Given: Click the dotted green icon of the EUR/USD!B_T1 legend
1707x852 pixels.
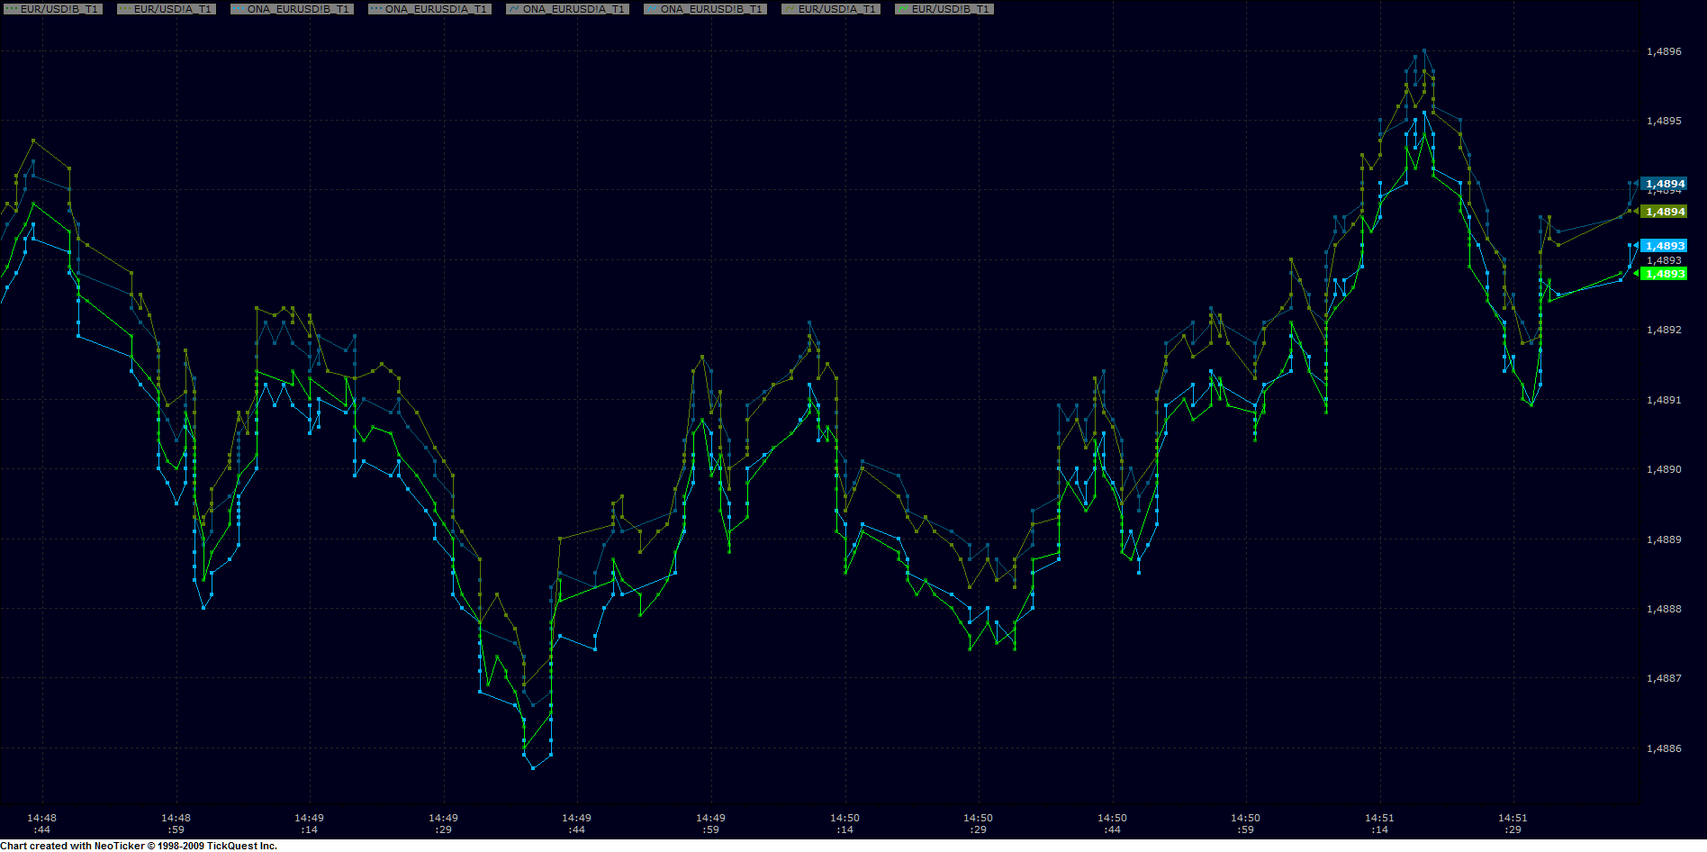Looking at the screenshot, I should (12, 9).
